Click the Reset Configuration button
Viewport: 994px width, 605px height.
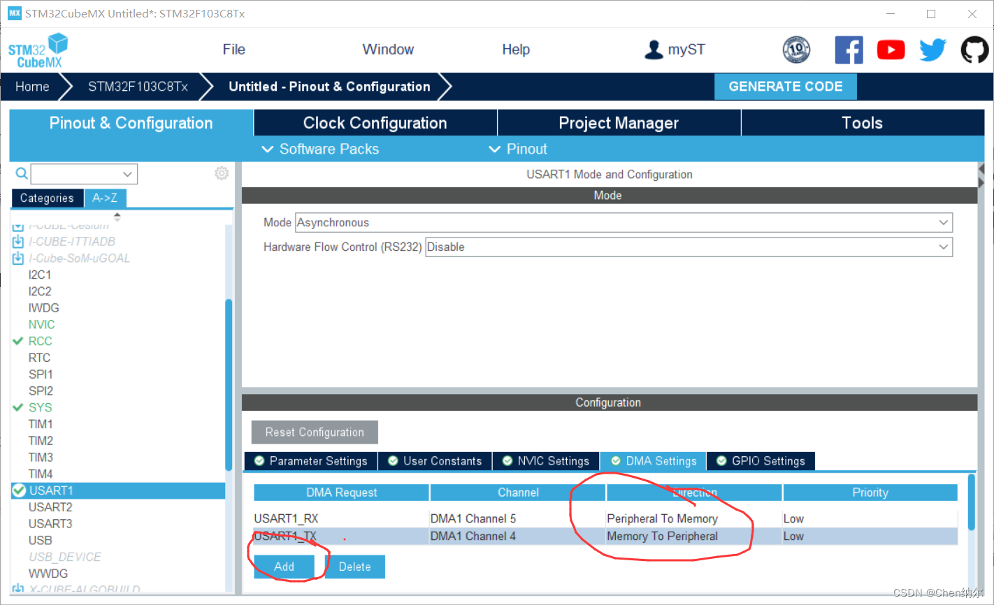click(x=315, y=432)
